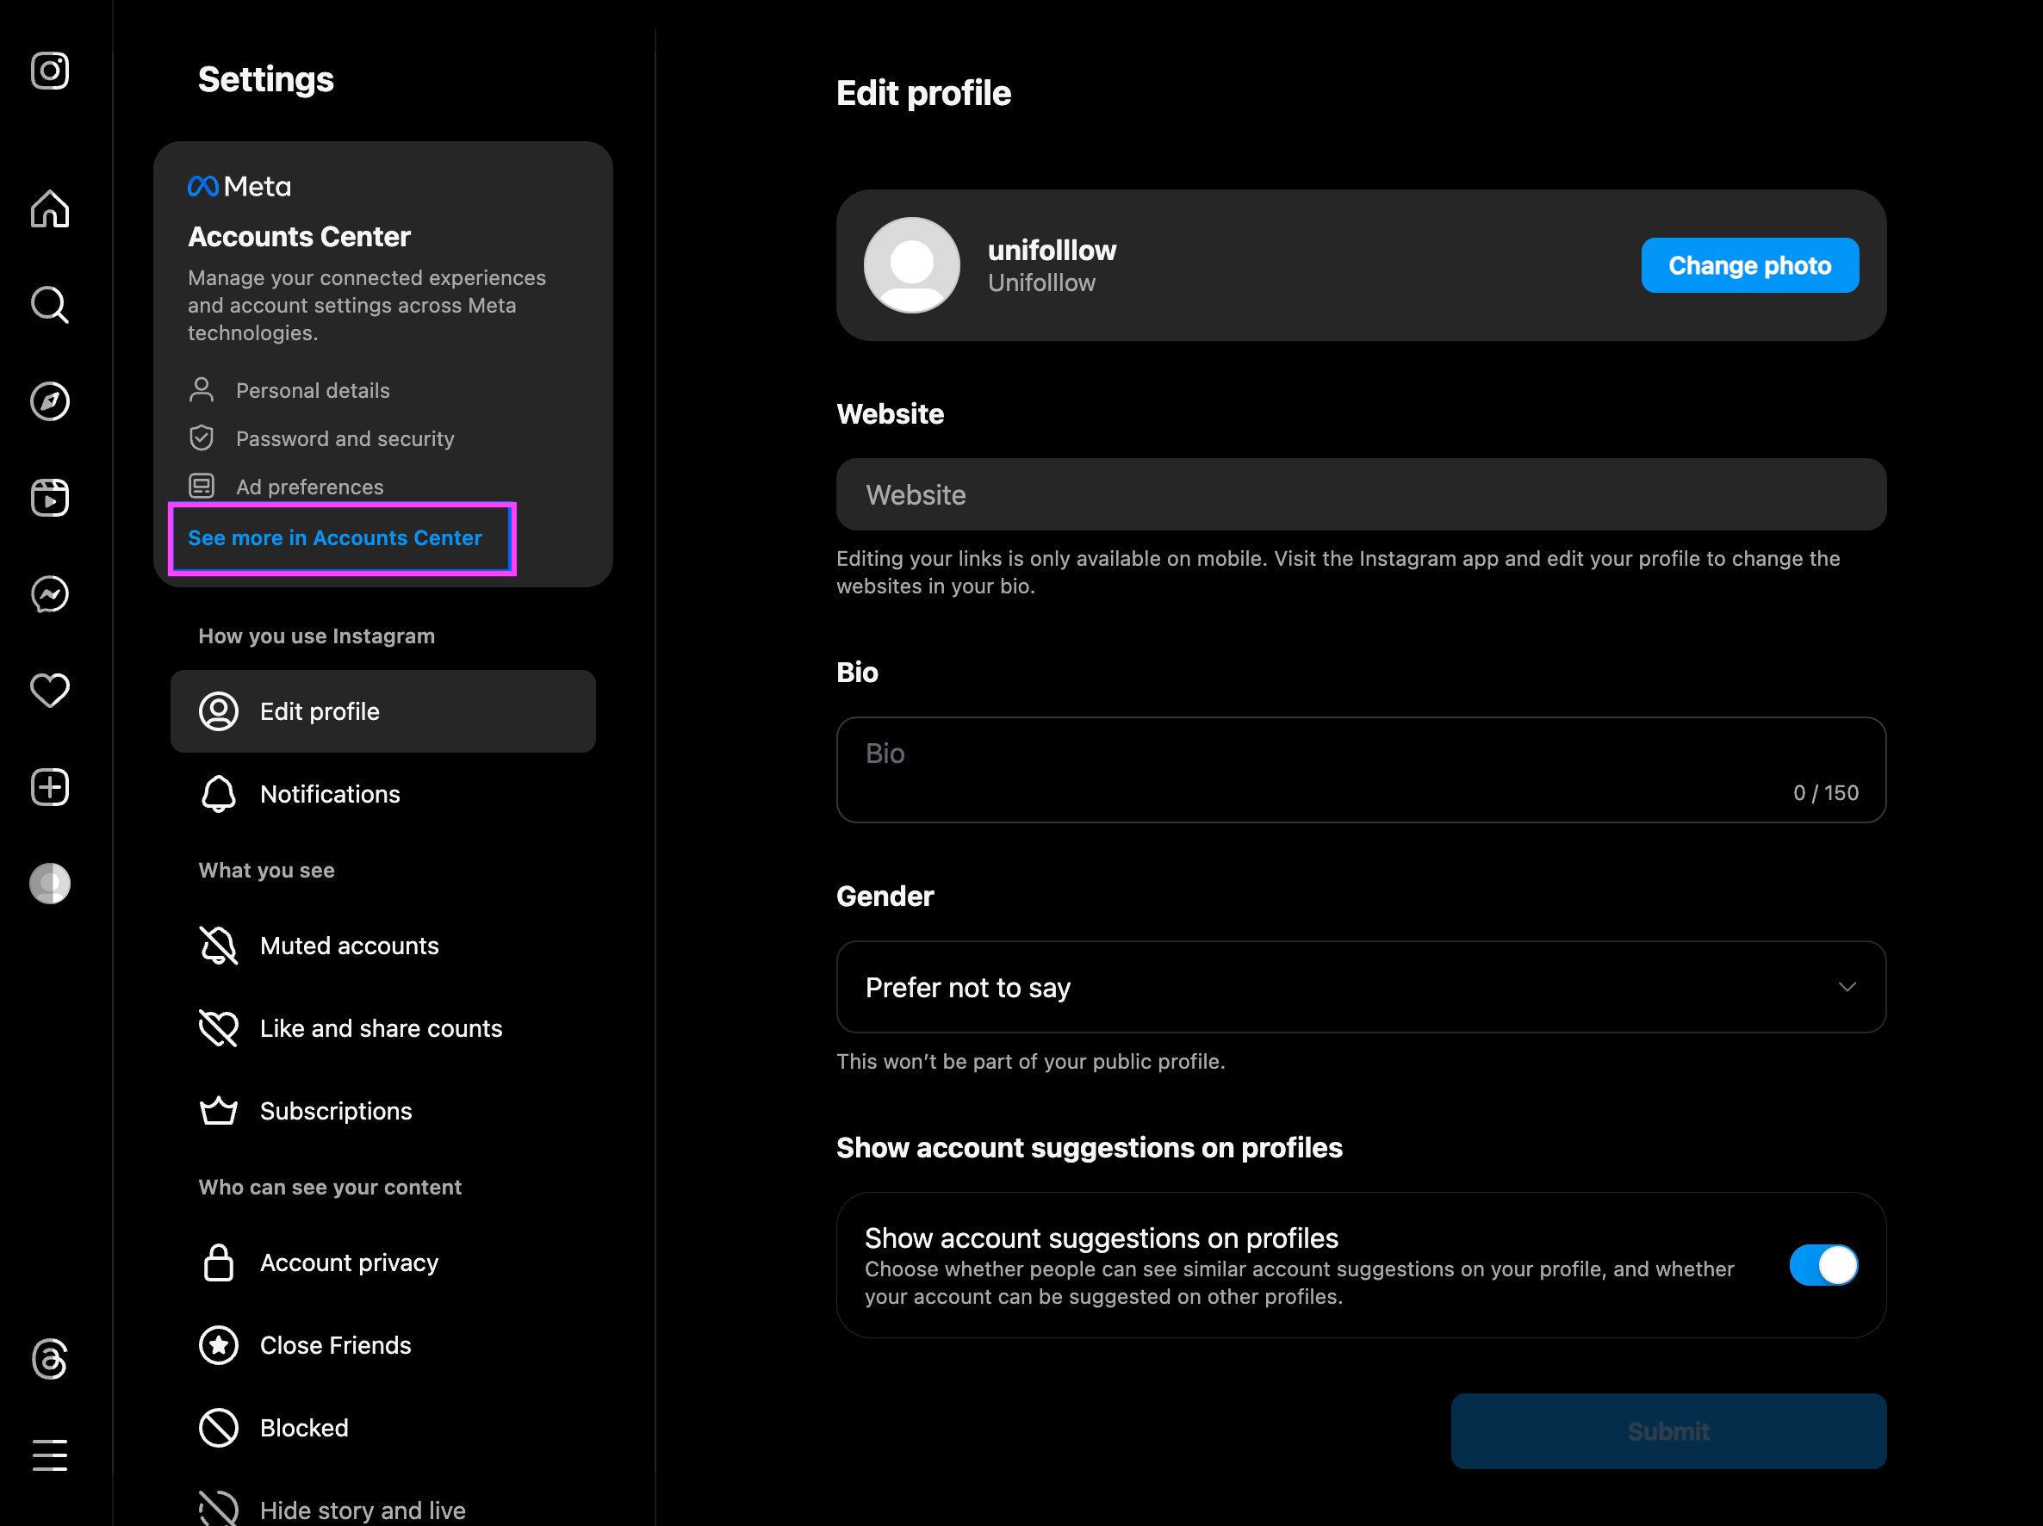
Task: Click into the Bio text field
Action: [x=1361, y=771]
